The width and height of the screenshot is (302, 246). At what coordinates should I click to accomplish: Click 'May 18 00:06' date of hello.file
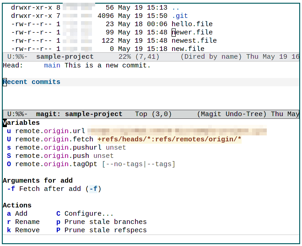coord(143,24)
